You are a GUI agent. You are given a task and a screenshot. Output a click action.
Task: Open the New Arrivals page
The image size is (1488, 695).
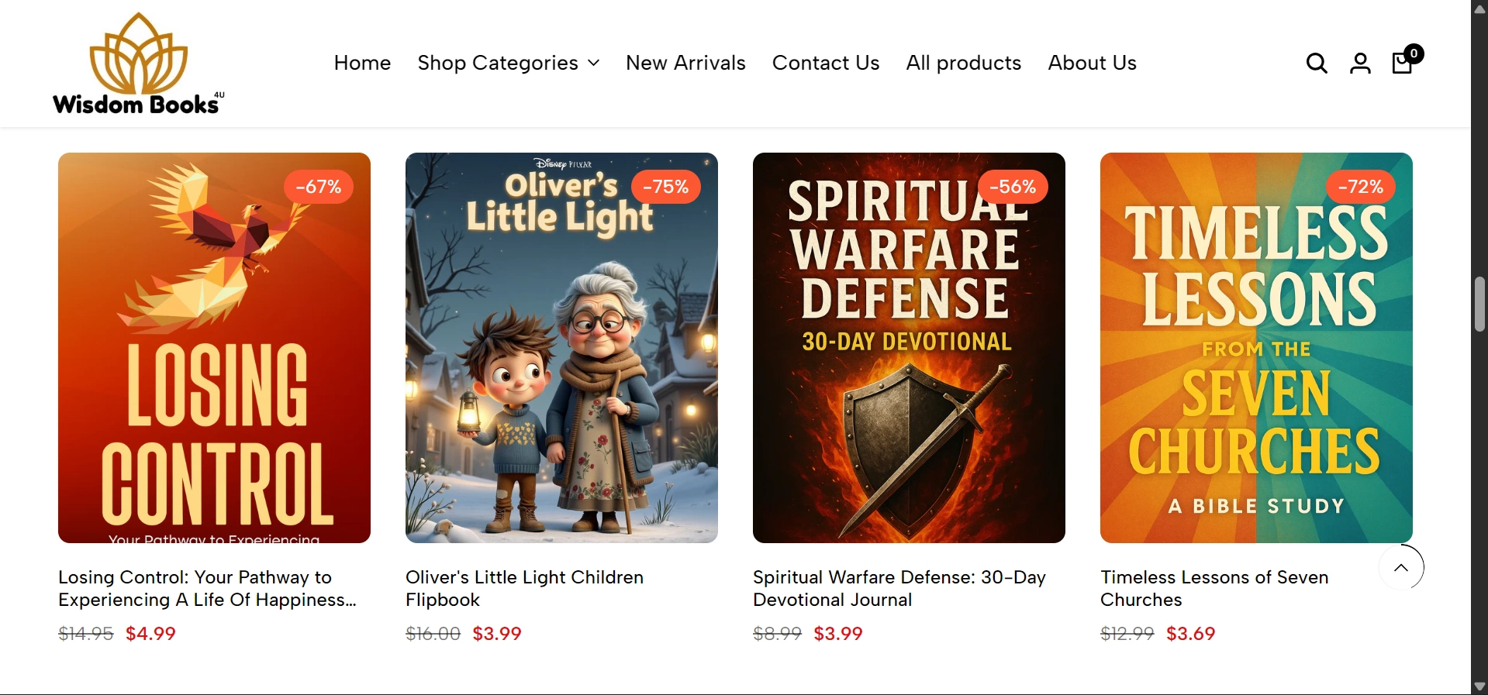[x=685, y=63]
